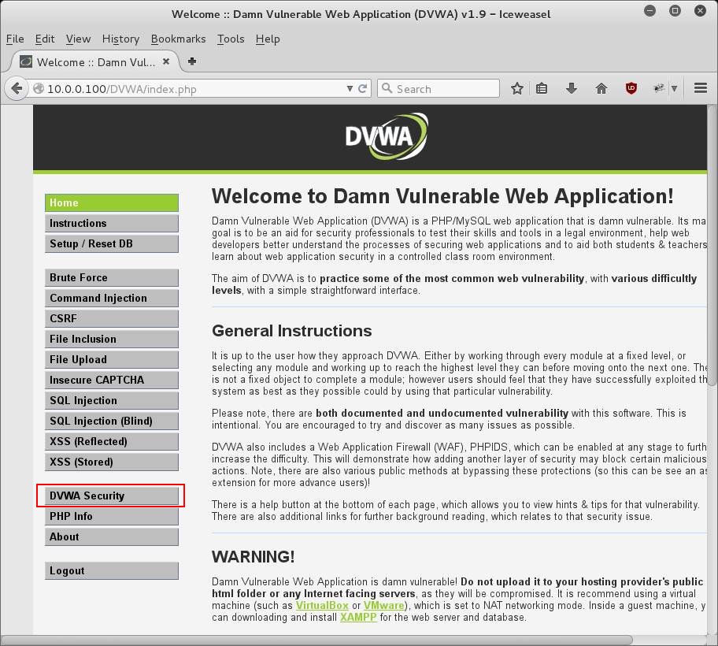The image size is (718, 646).
Task: Click Logout in the sidebar
Action: pos(112,571)
